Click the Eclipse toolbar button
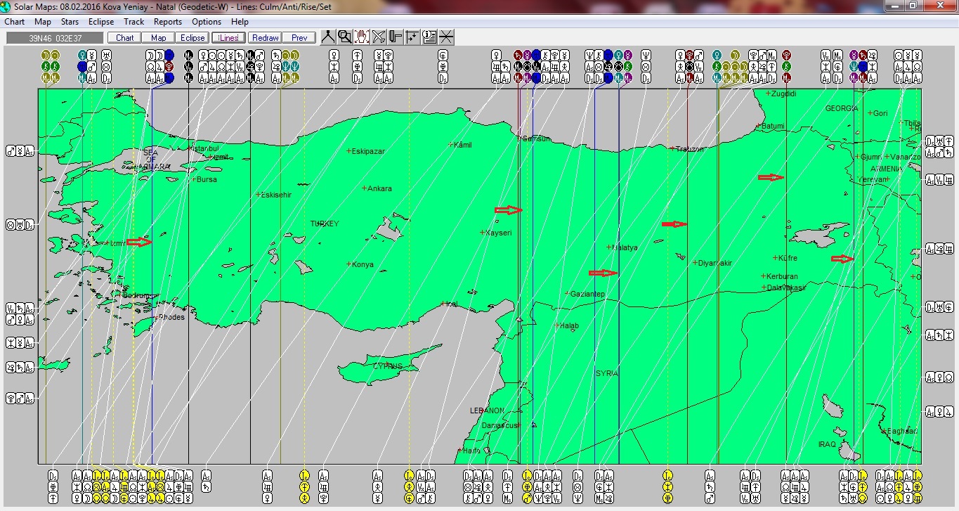 point(192,38)
